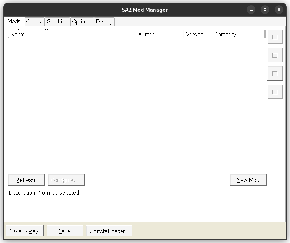This screenshot has width=290, height=243.
Task: Create a mod with New Mod button
Action: [248, 180]
